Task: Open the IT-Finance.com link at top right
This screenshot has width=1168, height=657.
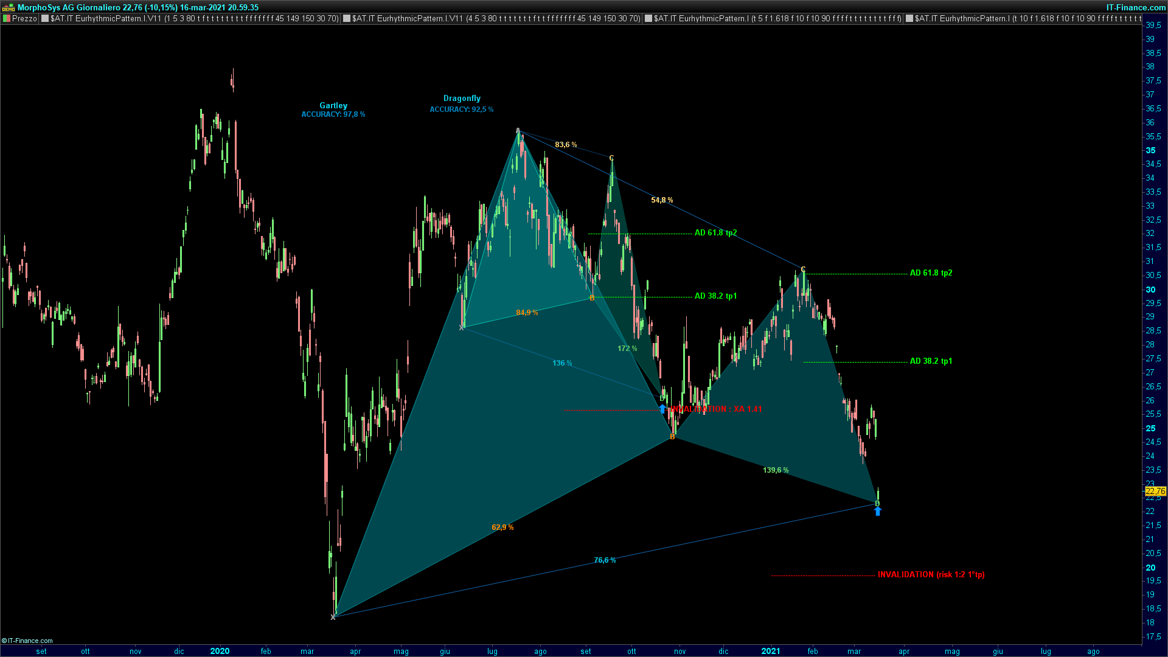Action: pos(1136,7)
